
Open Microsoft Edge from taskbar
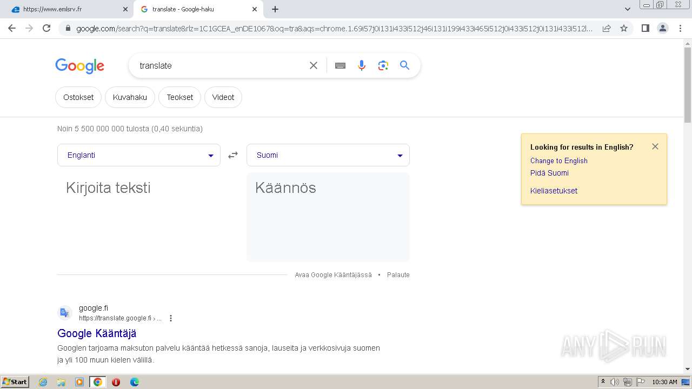coord(135,382)
